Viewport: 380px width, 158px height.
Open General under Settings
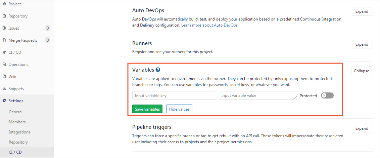pyautogui.click(x=15, y=112)
